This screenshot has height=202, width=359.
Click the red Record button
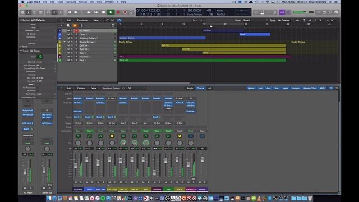118,12
